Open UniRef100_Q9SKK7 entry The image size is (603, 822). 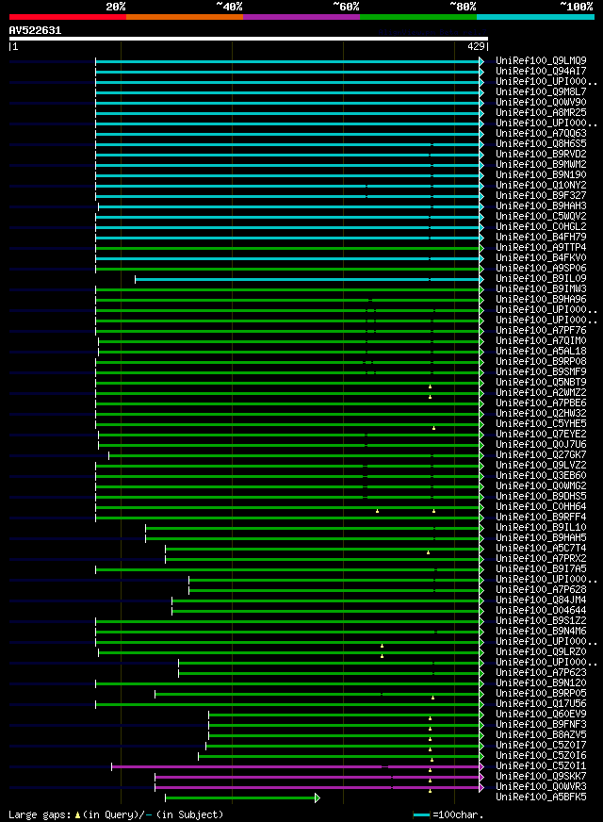click(x=541, y=777)
